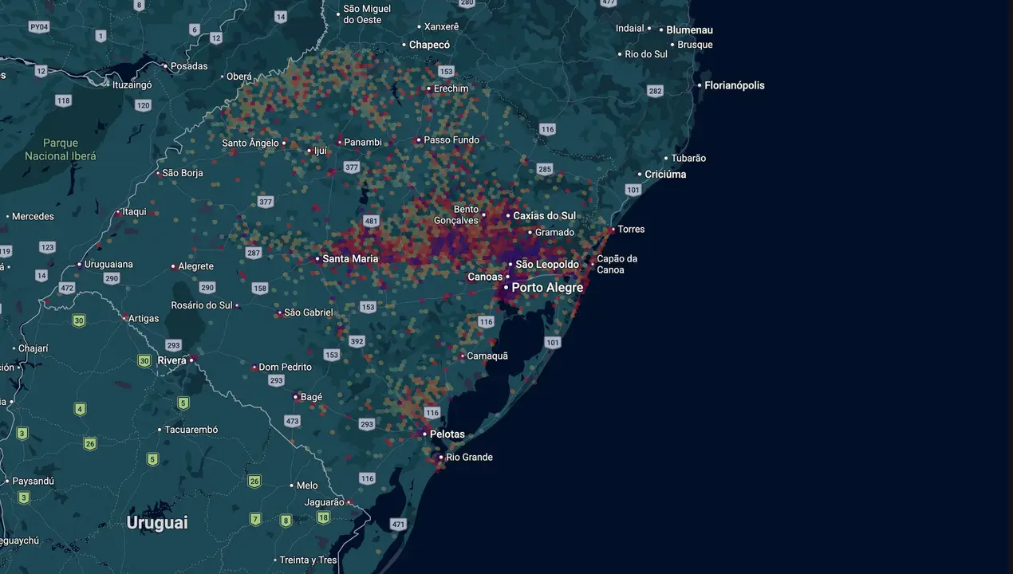Click the Bagé city label
This screenshot has height=574, width=1013.
point(311,396)
